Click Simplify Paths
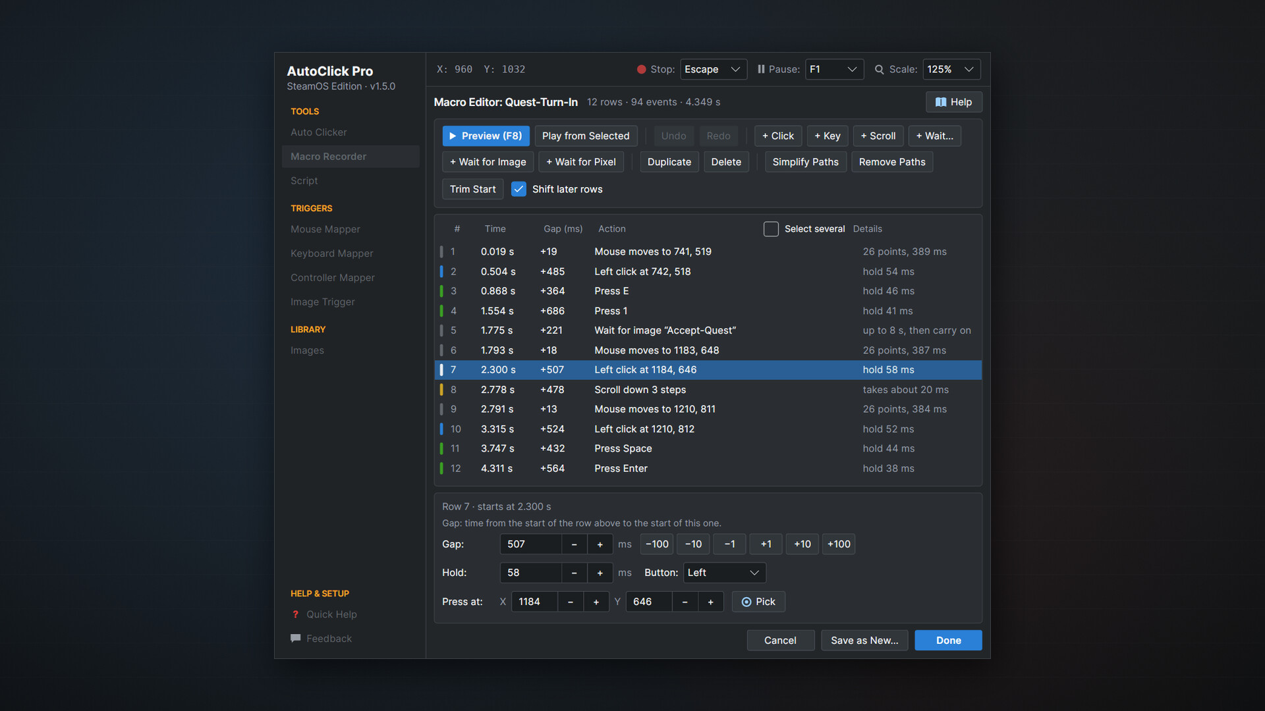 point(805,162)
